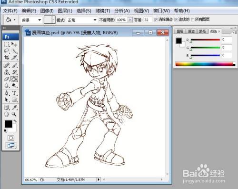The width and height of the screenshot is (238, 189).
Task: Select the Move tool
Action: coord(14,44)
